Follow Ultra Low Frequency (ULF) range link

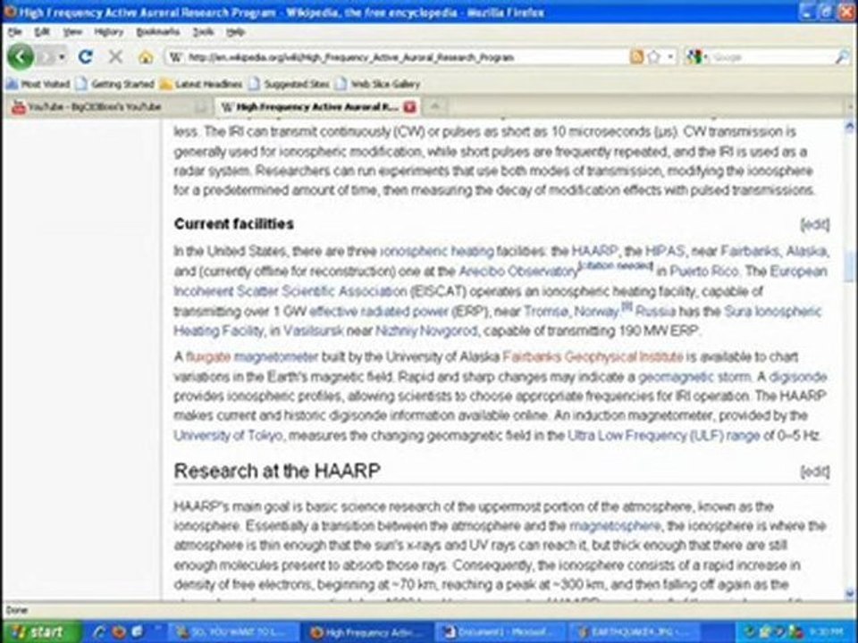pyautogui.click(x=664, y=436)
